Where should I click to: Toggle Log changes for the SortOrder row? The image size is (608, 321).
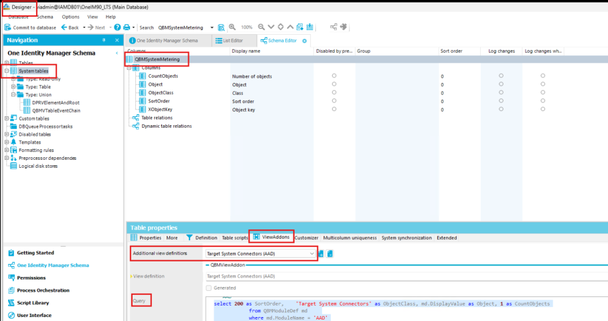click(501, 101)
